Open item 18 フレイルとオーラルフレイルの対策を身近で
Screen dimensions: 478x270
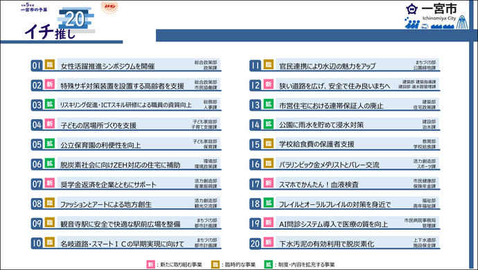pyautogui.click(x=344, y=204)
